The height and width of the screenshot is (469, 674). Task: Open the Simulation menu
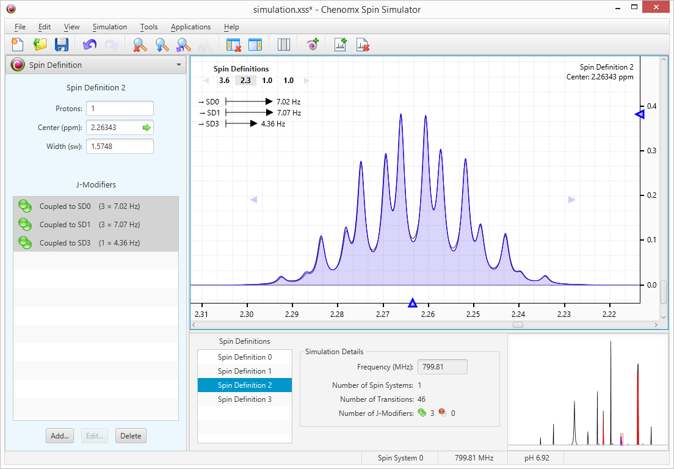110,27
